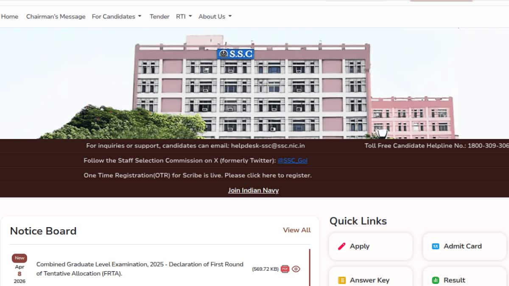Expand the About Us dropdown

tap(215, 17)
